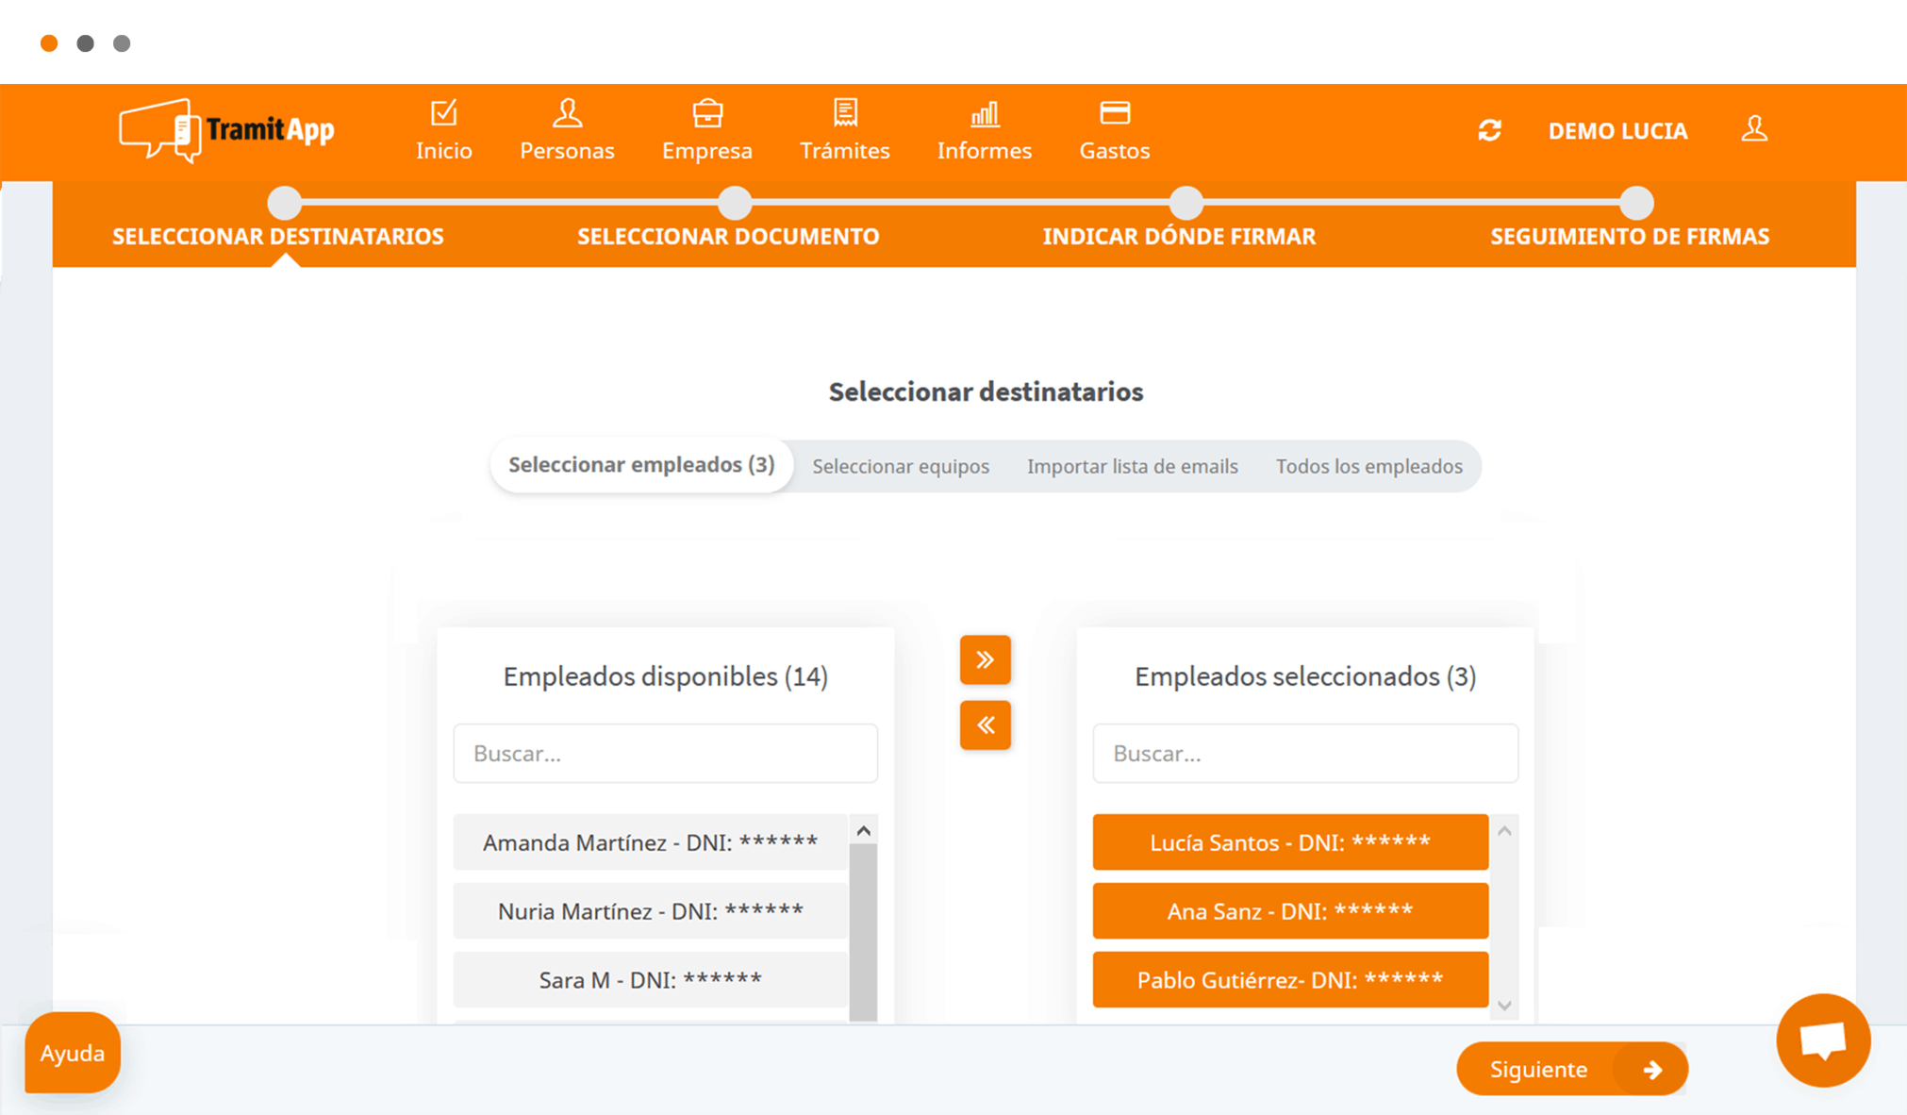Open the Inicio checkmark icon
This screenshot has width=1907, height=1115.
[x=443, y=113]
